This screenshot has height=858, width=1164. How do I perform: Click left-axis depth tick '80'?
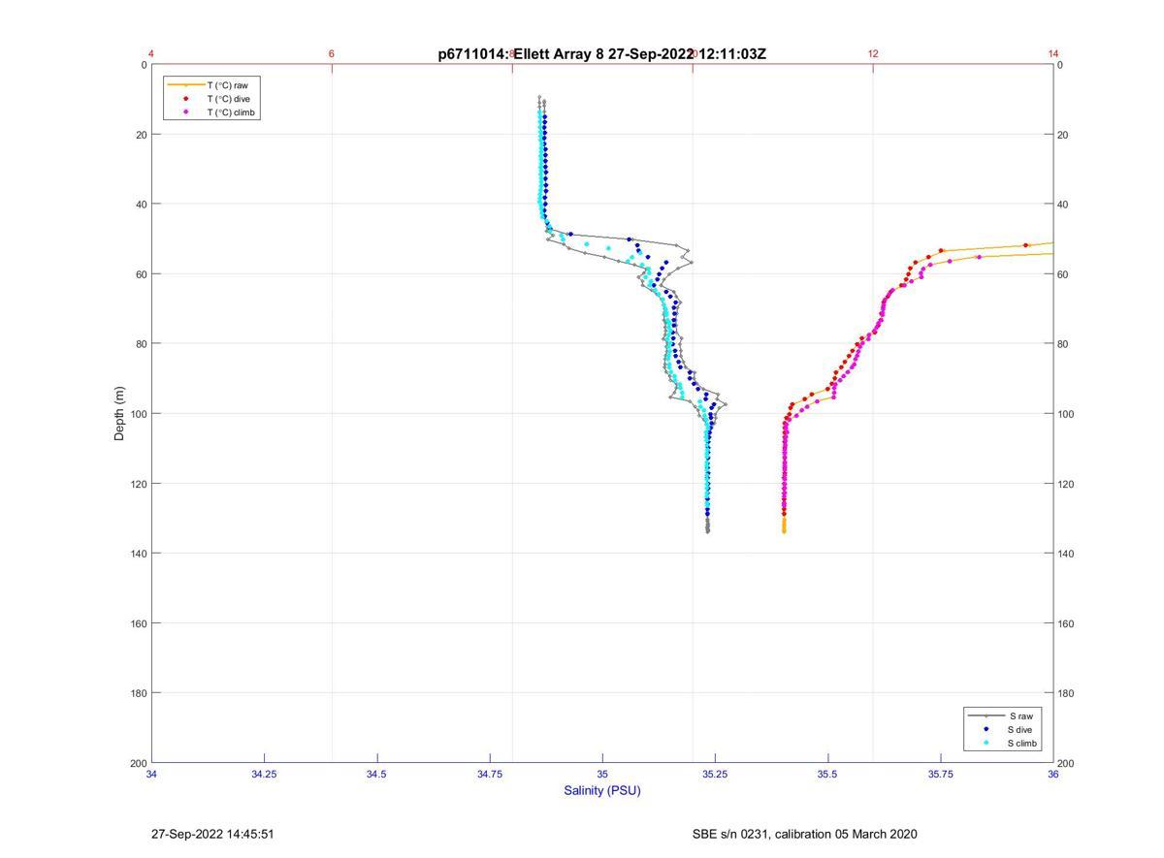142,344
